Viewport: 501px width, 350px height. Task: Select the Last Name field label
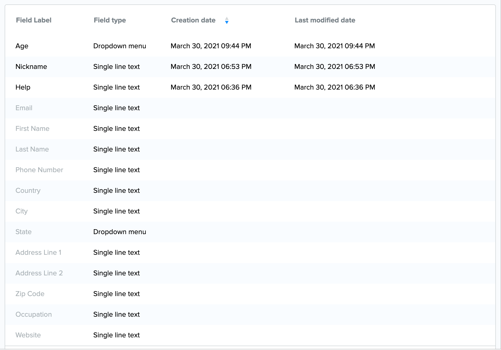(x=32, y=149)
